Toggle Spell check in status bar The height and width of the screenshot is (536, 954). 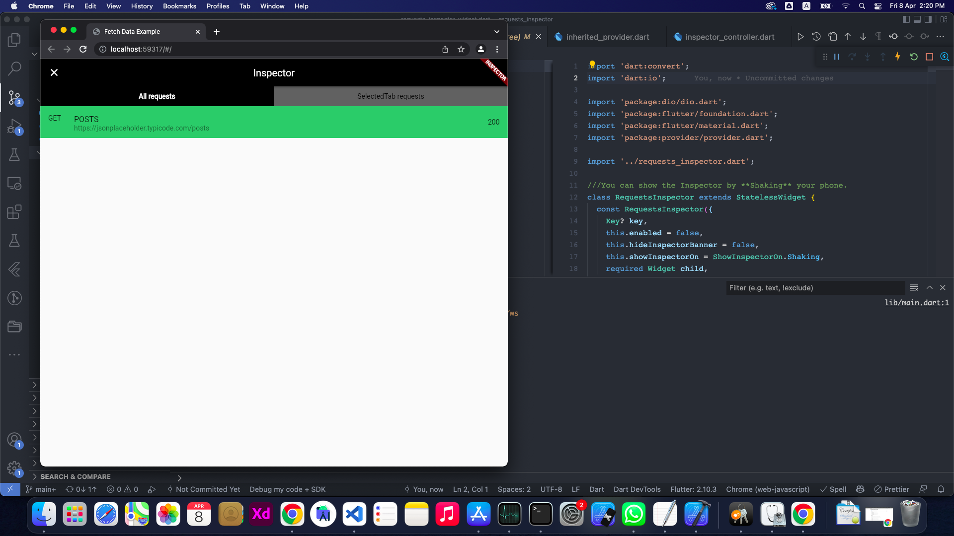[x=833, y=489]
